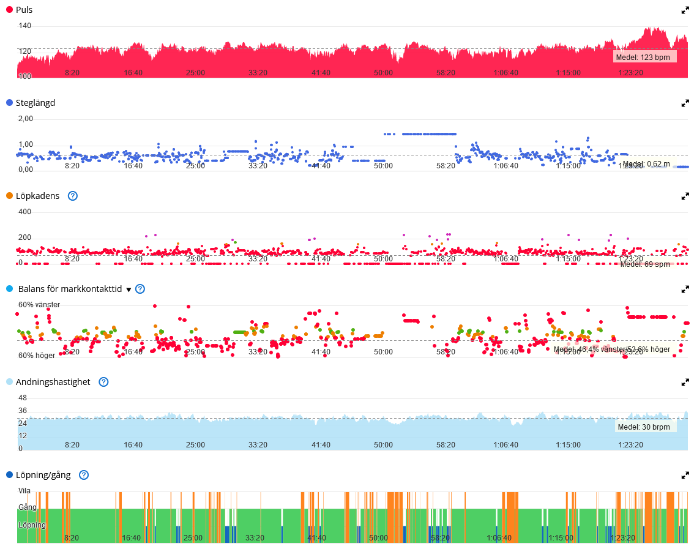Click the '60% höger' axis label
Viewport: 694px width, 549px height.
click(x=37, y=356)
